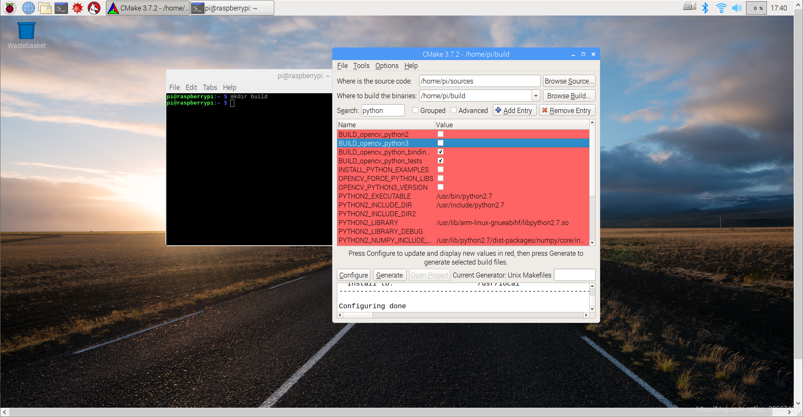Select PYTHON2_INCLUDE_DIR2 entry
The image size is (803, 417).
click(377, 214)
